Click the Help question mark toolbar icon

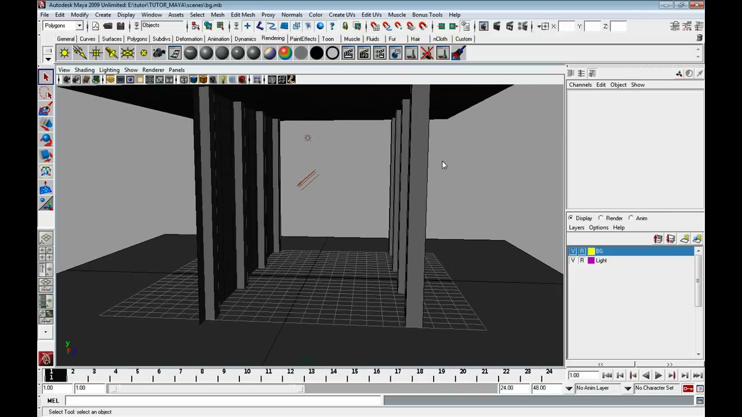pos(332,26)
